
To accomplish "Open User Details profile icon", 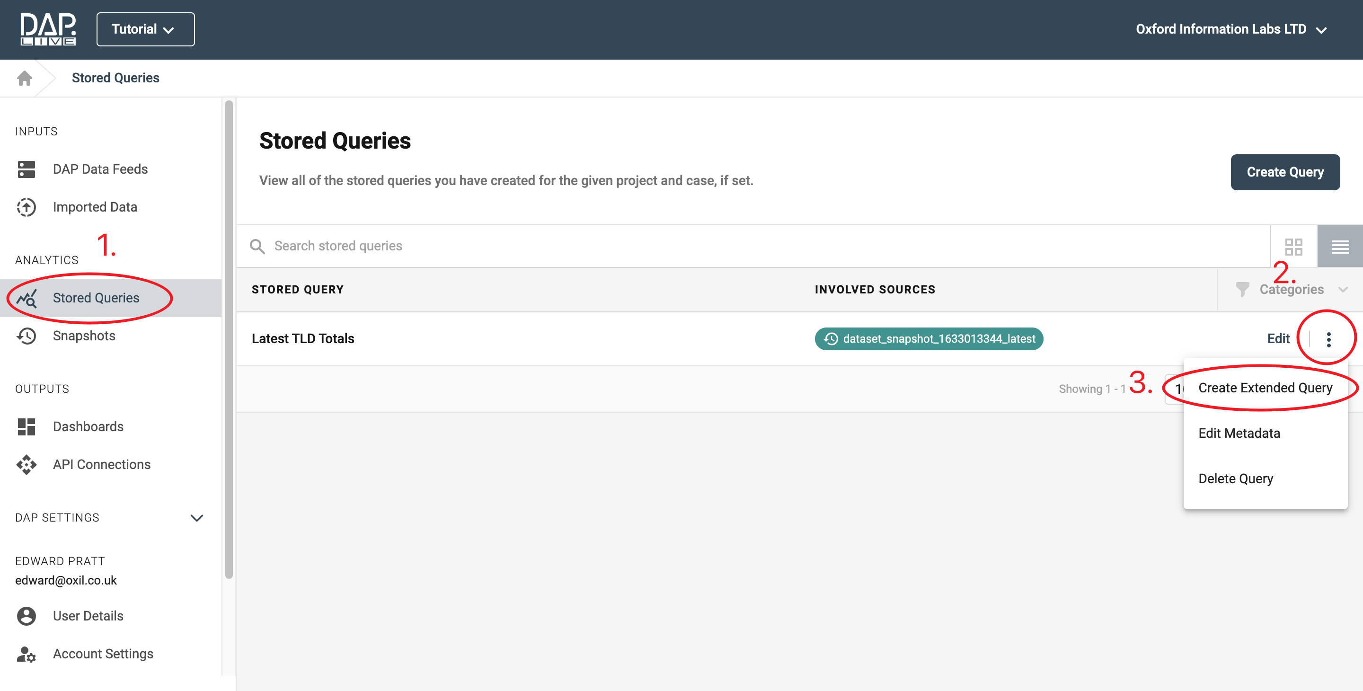I will (26, 616).
